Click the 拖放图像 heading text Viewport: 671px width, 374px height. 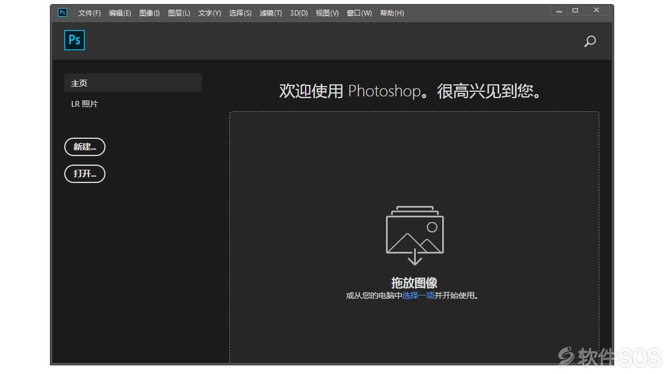tap(414, 283)
